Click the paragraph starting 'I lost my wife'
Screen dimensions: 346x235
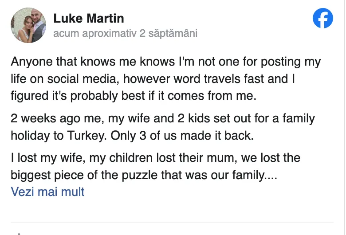[x=156, y=166]
